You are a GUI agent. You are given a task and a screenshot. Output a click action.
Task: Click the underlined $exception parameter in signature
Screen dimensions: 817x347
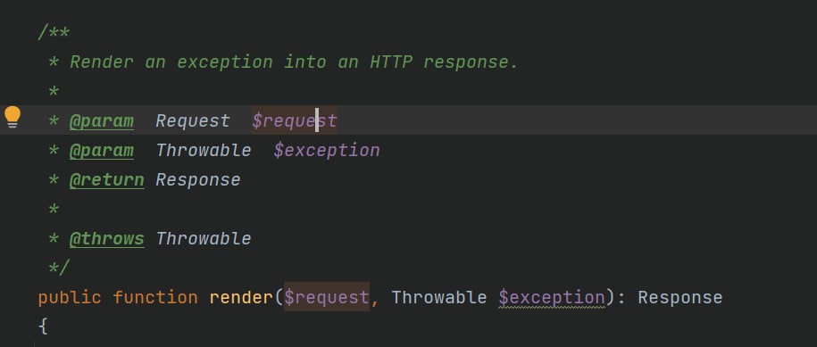pyautogui.click(x=552, y=298)
